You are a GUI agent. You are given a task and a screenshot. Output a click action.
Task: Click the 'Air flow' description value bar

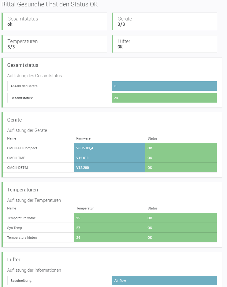coord(164,280)
